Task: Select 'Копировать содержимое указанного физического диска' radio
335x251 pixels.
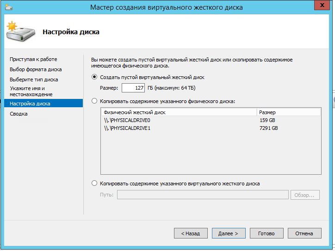Action: [x=95, y=101]
